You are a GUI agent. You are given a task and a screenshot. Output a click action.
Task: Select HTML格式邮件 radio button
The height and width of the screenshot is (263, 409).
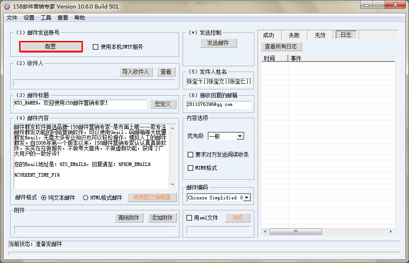click(x=85, y=198)
